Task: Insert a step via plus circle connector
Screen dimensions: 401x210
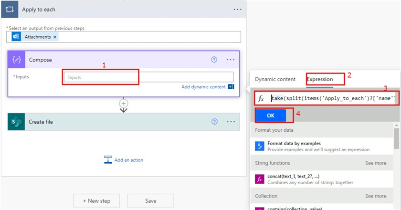Action: tap(124, 104)
